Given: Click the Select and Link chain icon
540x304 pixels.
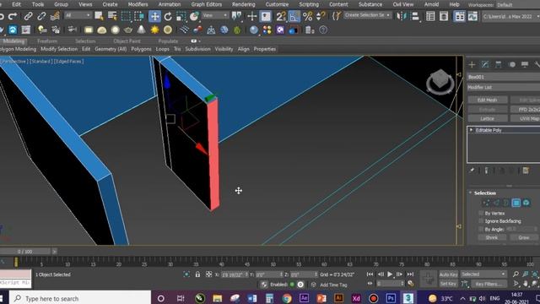Looking at the screenshot, I should (28, 16).
